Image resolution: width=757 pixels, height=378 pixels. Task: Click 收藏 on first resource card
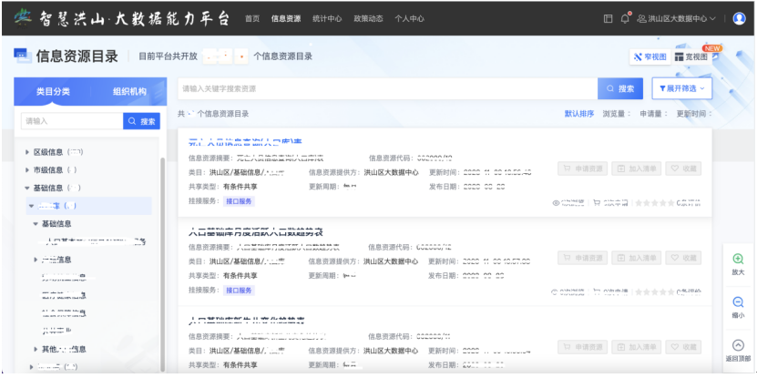coord(683,169)
